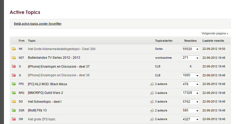Click green folder icon for HL2 MOD: Black Mesa
Screen dimensions: 236x124
(x=14, y=84)
